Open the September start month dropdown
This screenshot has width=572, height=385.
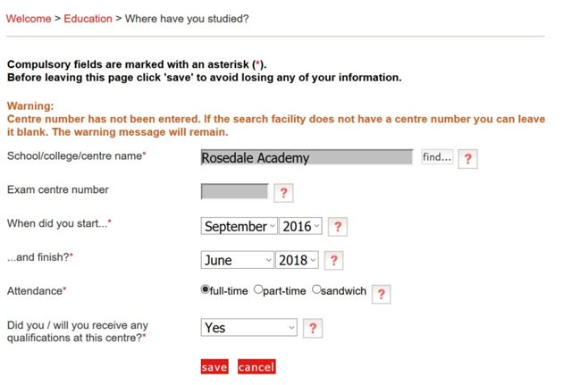pos(239,226)
